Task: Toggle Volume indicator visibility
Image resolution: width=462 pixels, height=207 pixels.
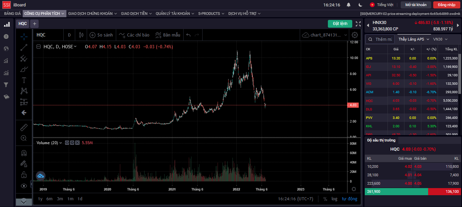Action: pyautogui.click(x=67, y=143)
